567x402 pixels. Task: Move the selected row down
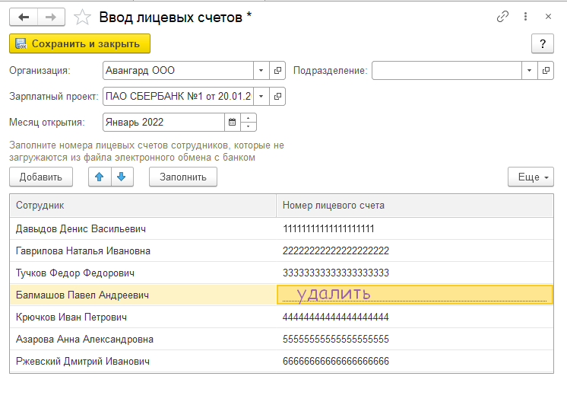coord(122,177)
